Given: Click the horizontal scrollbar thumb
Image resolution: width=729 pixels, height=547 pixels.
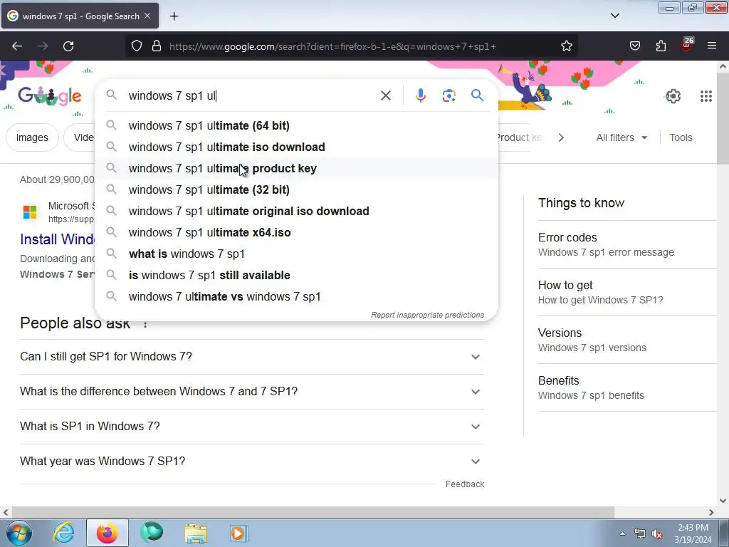Looking at the screenshot, I should pyautogui.click(x=312, y=512).
